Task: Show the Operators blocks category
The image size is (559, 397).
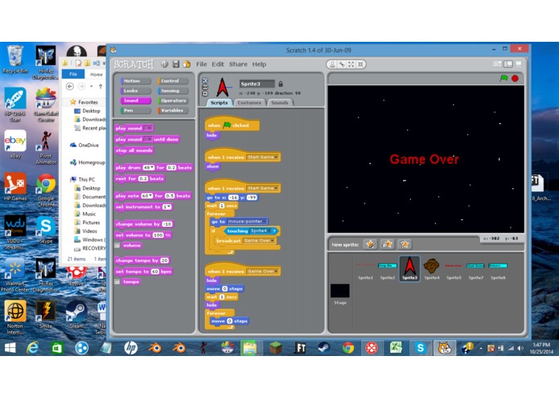Action: pyautogui.click(x=173, y=100)
